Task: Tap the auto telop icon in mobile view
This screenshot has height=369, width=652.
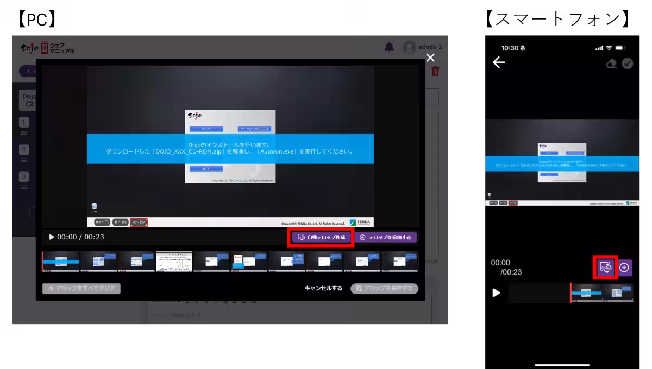Action: (x=605, y=268)
